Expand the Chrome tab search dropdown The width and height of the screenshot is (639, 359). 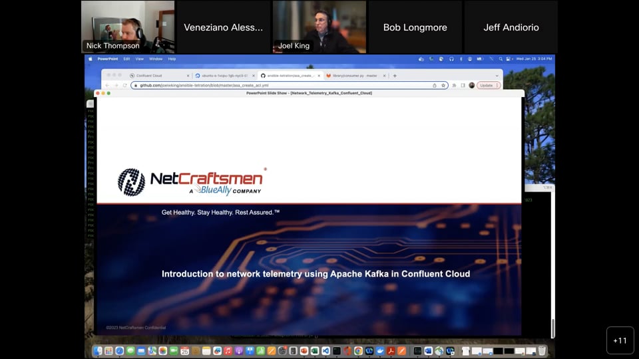click(x=497, y=76)
